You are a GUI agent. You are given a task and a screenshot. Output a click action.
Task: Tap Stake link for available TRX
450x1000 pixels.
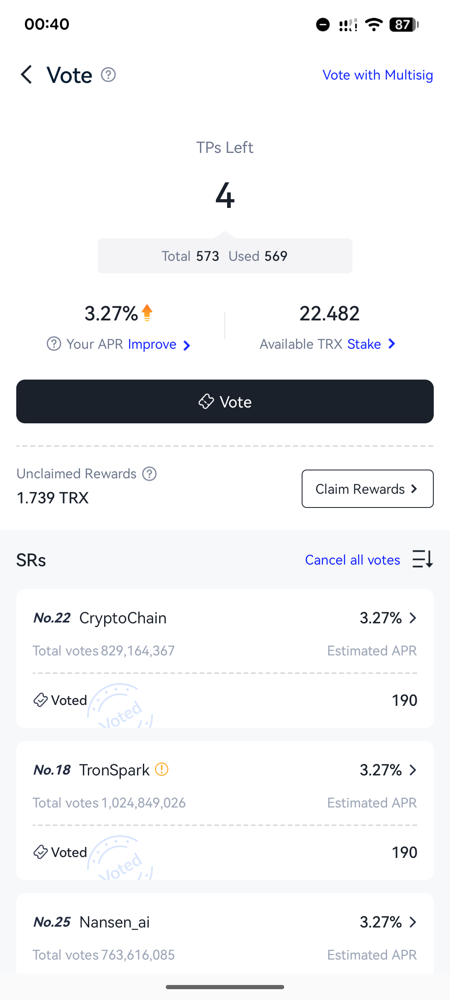371,344
